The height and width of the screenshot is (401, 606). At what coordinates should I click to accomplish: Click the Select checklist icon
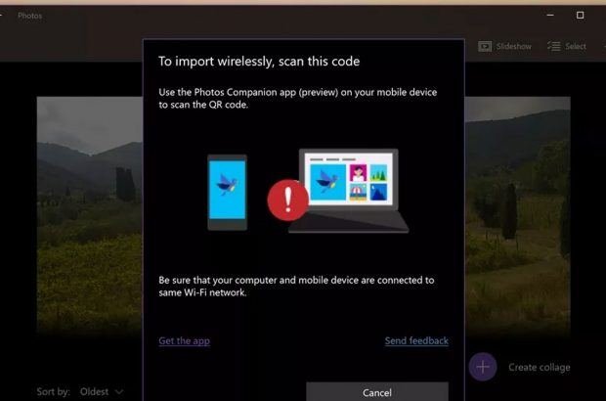[x=553, y=46]
